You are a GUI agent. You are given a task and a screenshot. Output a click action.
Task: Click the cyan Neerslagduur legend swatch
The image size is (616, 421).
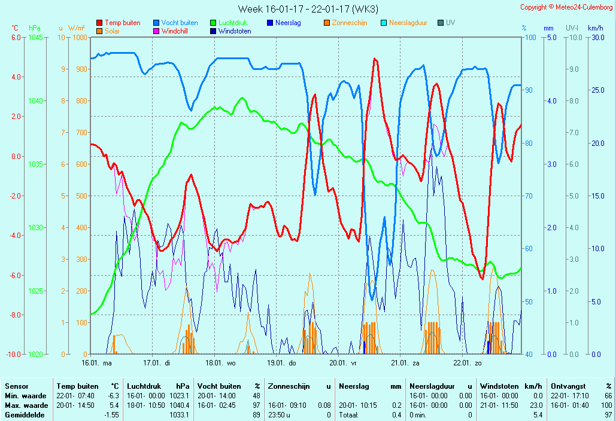click(384, 23)
